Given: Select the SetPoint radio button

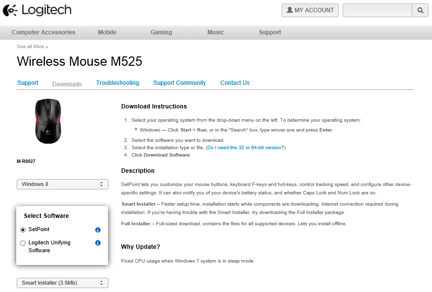Looking at the screenshot, I should [23, 230].
